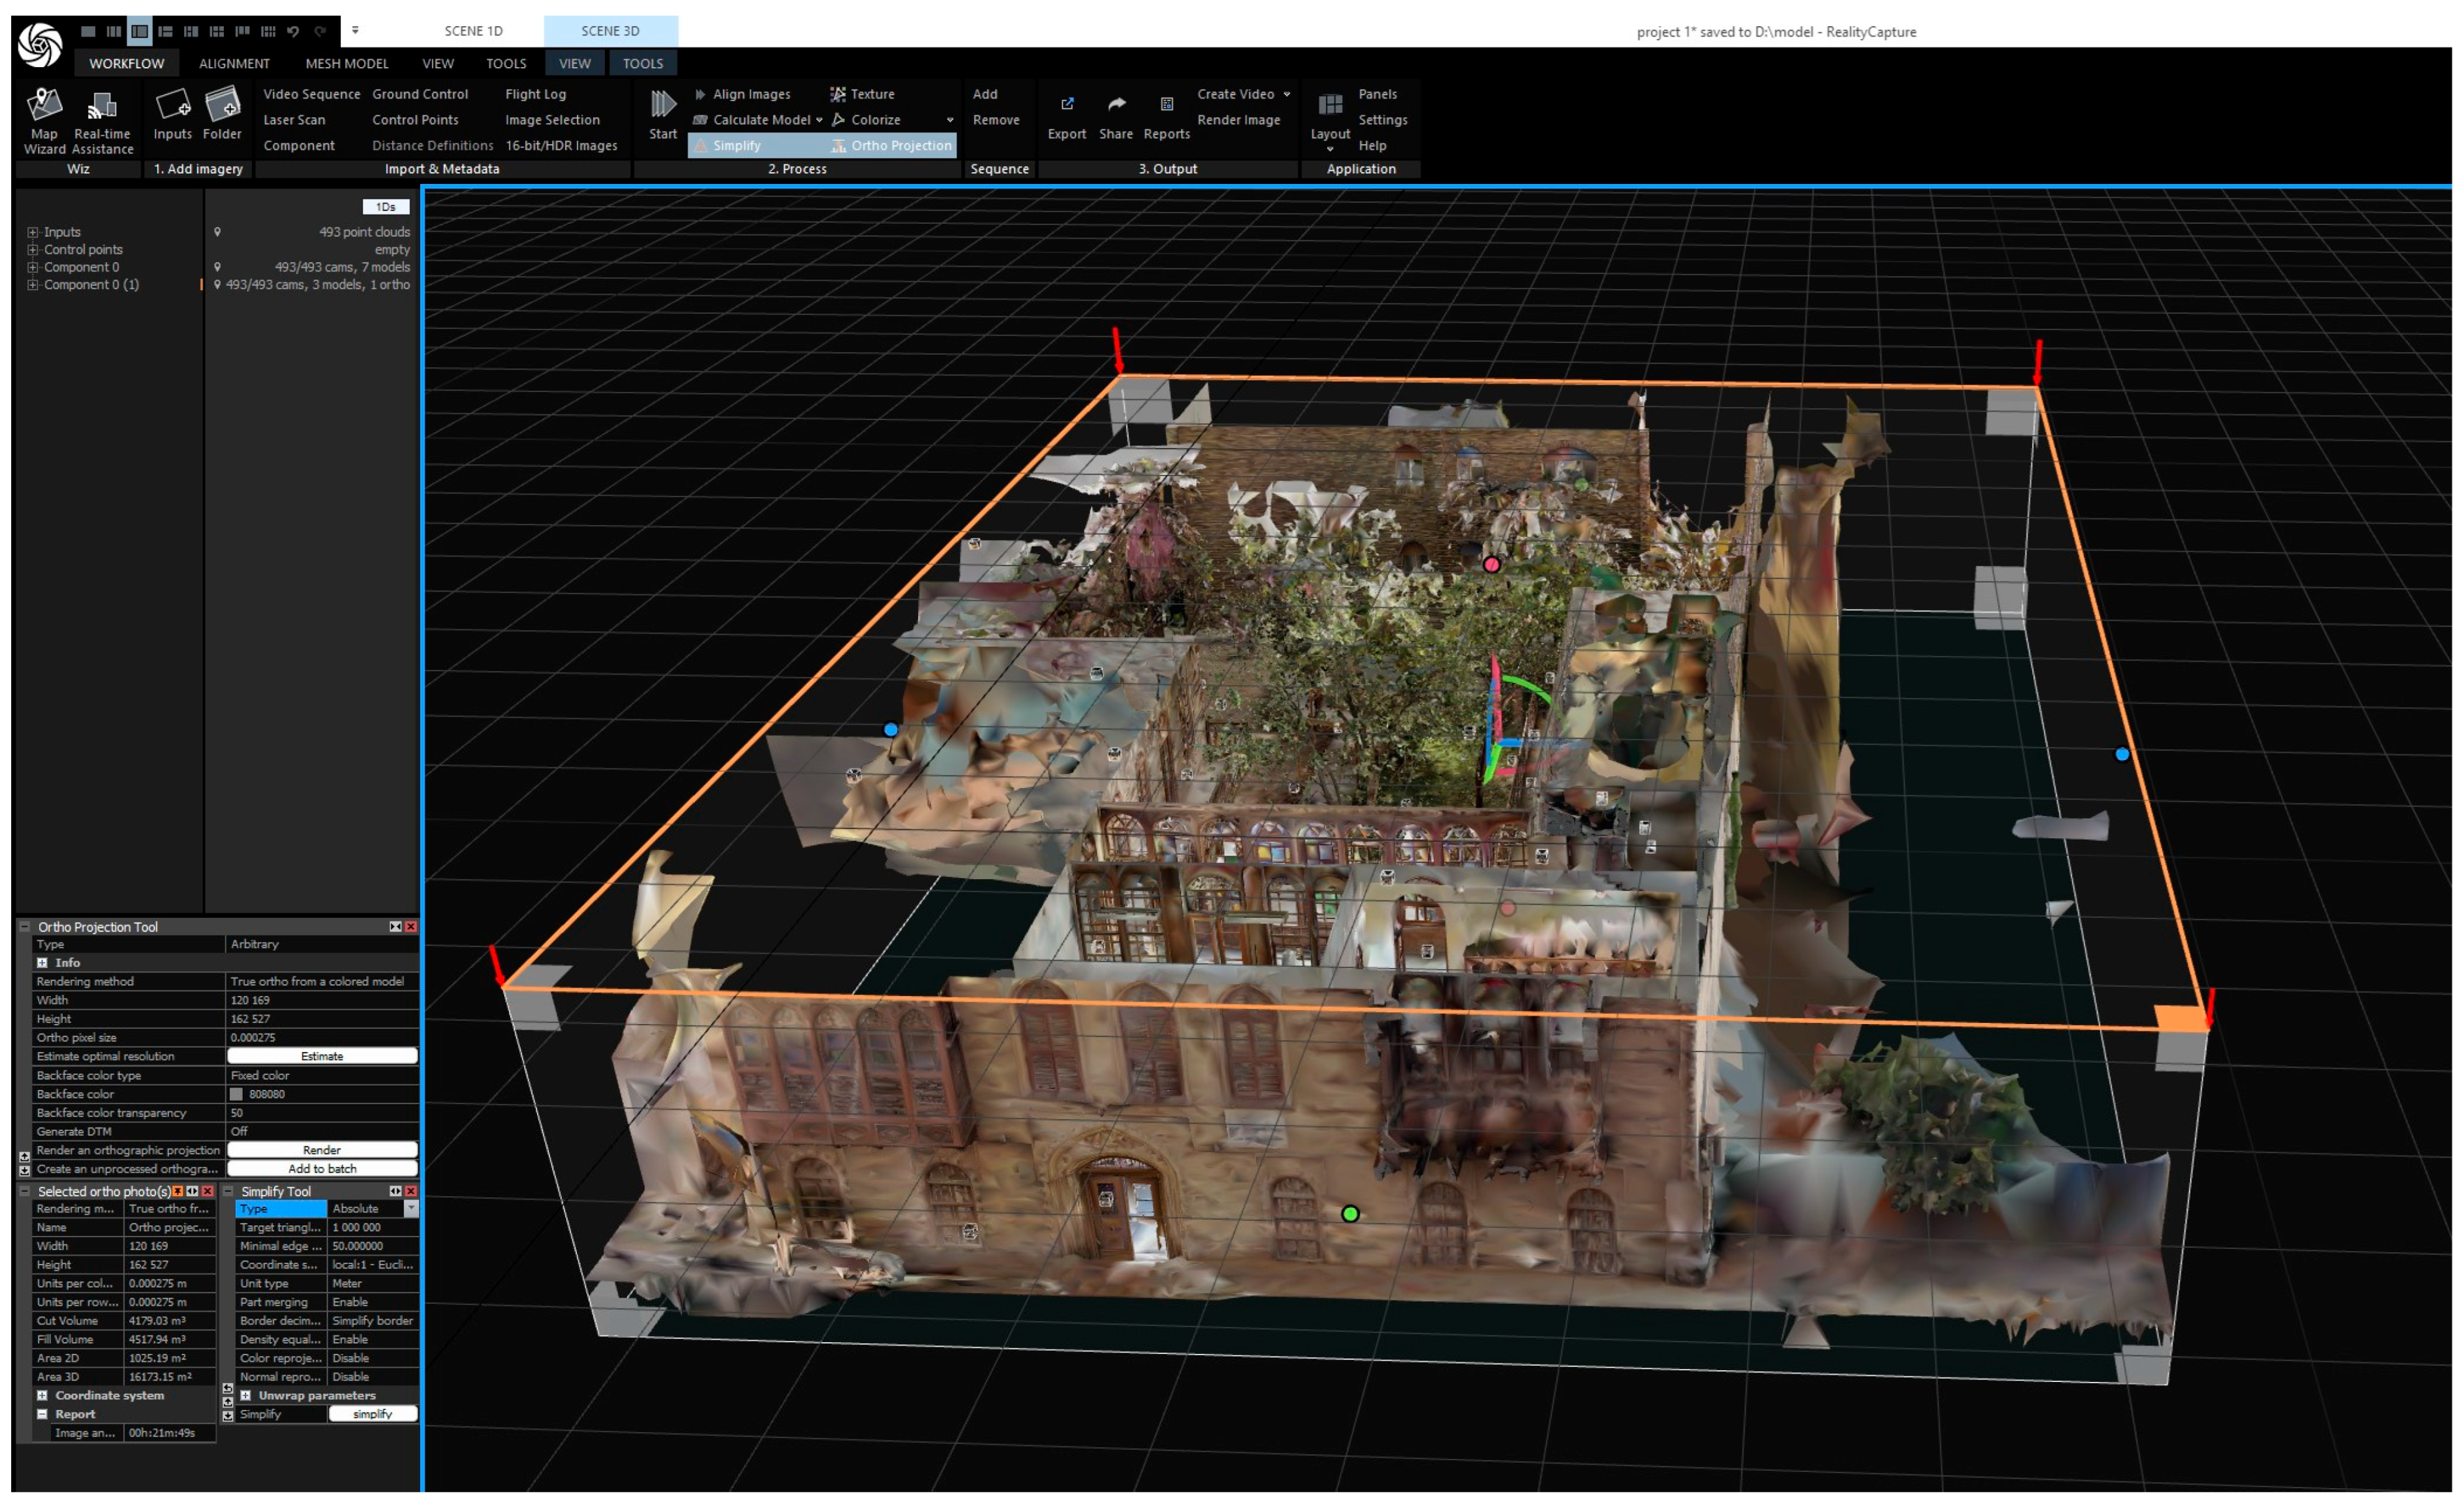Click the undo arrow in title bar
Image resolution: width=2464 pixels, height=1505 pixels.
(x=293, y=31)
